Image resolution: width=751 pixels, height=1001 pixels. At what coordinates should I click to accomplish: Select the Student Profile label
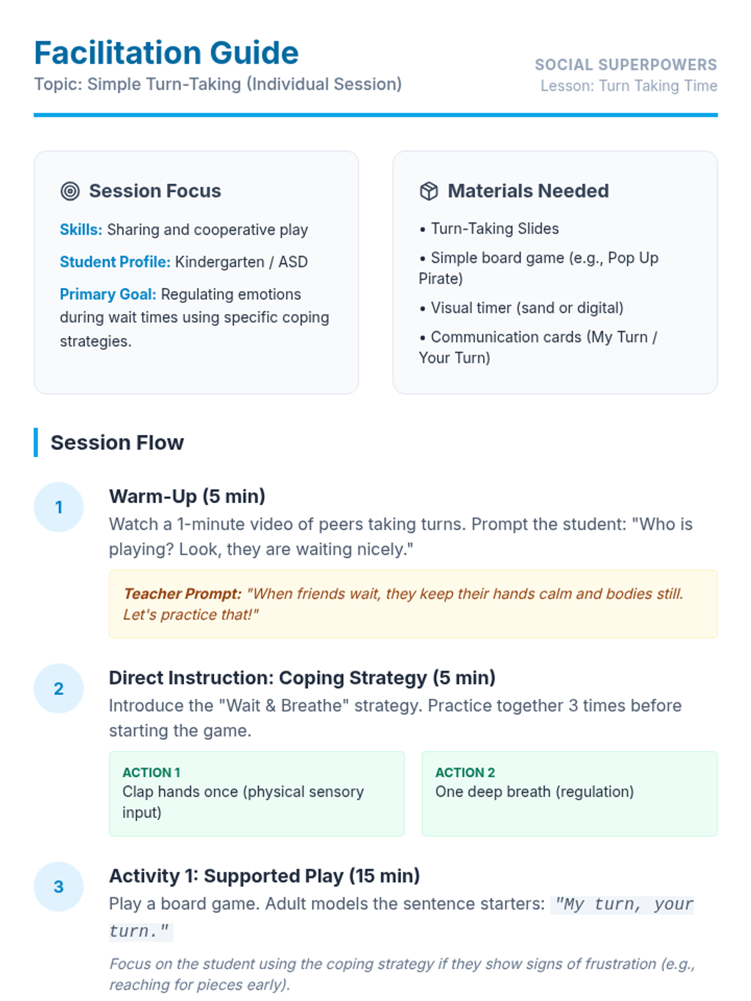pyautogui.click(x=115, y=262)
